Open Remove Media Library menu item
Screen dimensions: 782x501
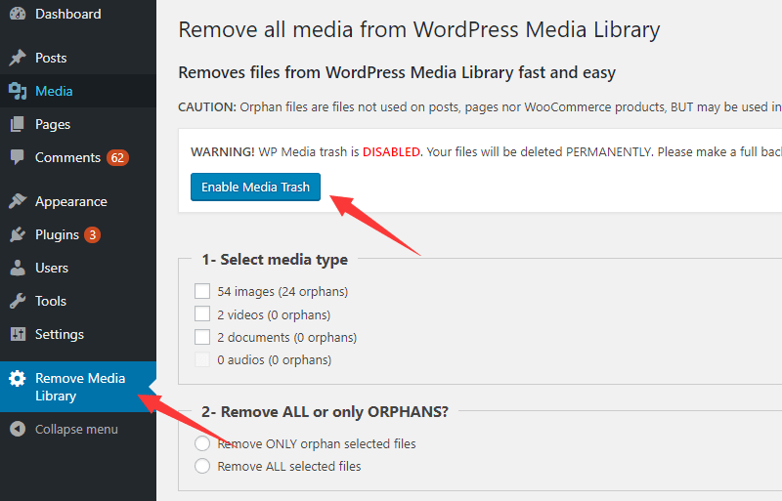78,387
